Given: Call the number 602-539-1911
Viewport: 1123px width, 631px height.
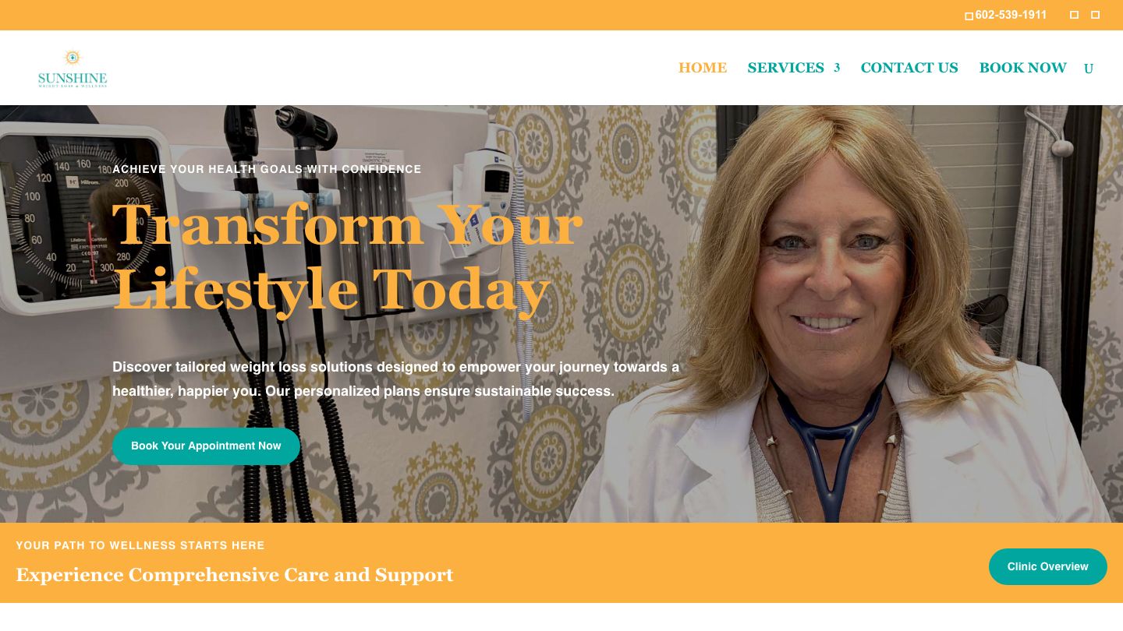Looking at the screenshot, I should [1011, 15].
